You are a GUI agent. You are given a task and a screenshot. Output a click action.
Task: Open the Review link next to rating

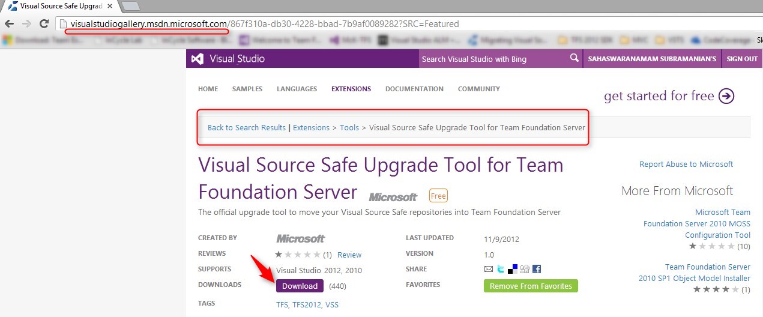click(x=349, y=255)
